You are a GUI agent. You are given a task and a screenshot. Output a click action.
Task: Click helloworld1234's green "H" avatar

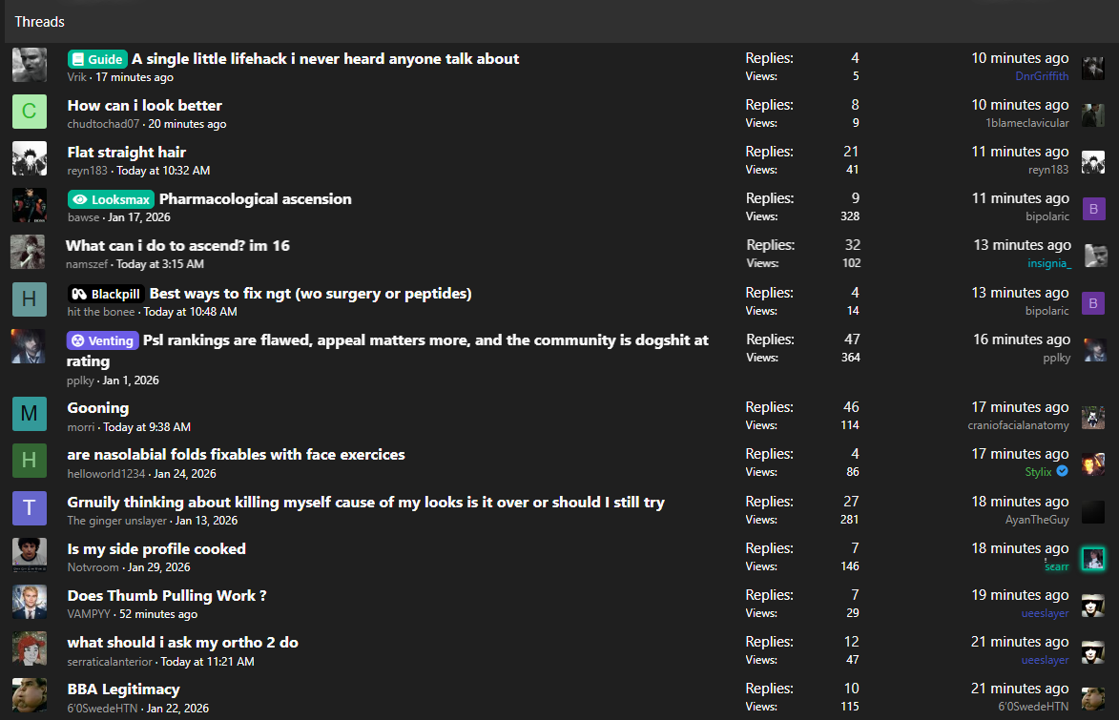coord(30,461)
